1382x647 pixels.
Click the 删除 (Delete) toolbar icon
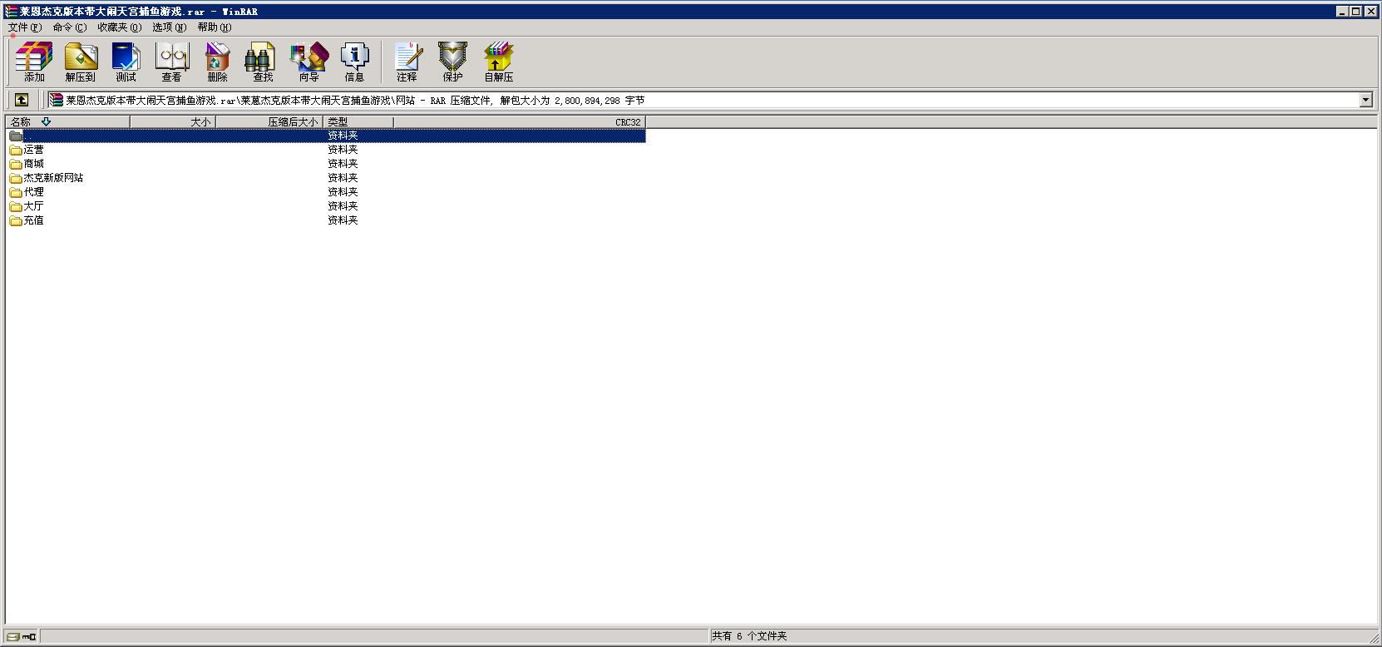(x=217, y=62)
